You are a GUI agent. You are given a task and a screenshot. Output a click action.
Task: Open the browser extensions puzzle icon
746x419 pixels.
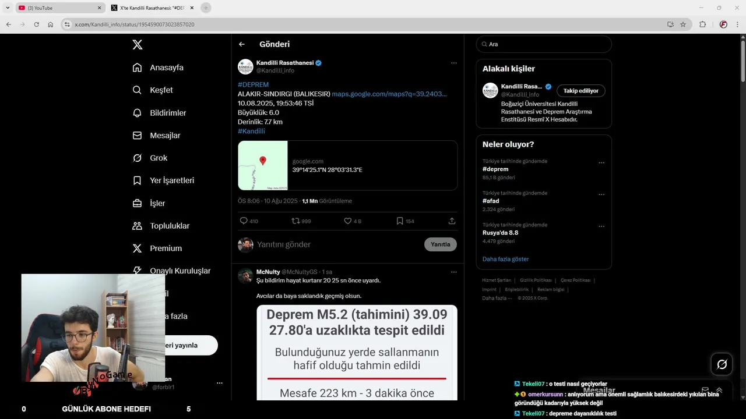pos(702,24)
